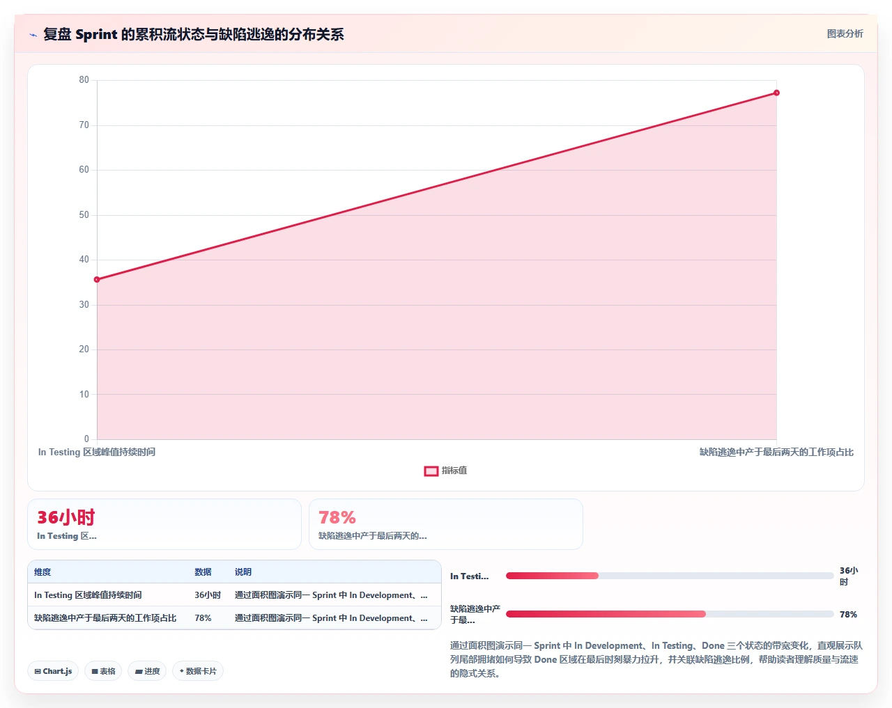This screenshot has width=892, height=708.
Task: Click the In Testi... progress bar
Action: click(670, 576)
